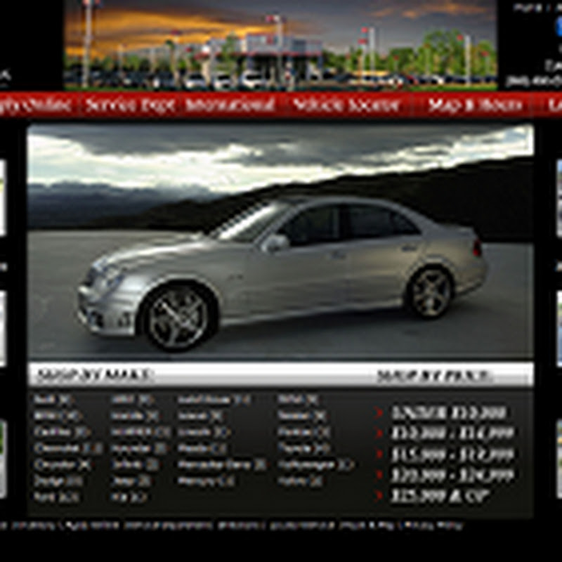Open the Vehicle Locator menu item
The image size is (562, 562).
tap(346, 105)
